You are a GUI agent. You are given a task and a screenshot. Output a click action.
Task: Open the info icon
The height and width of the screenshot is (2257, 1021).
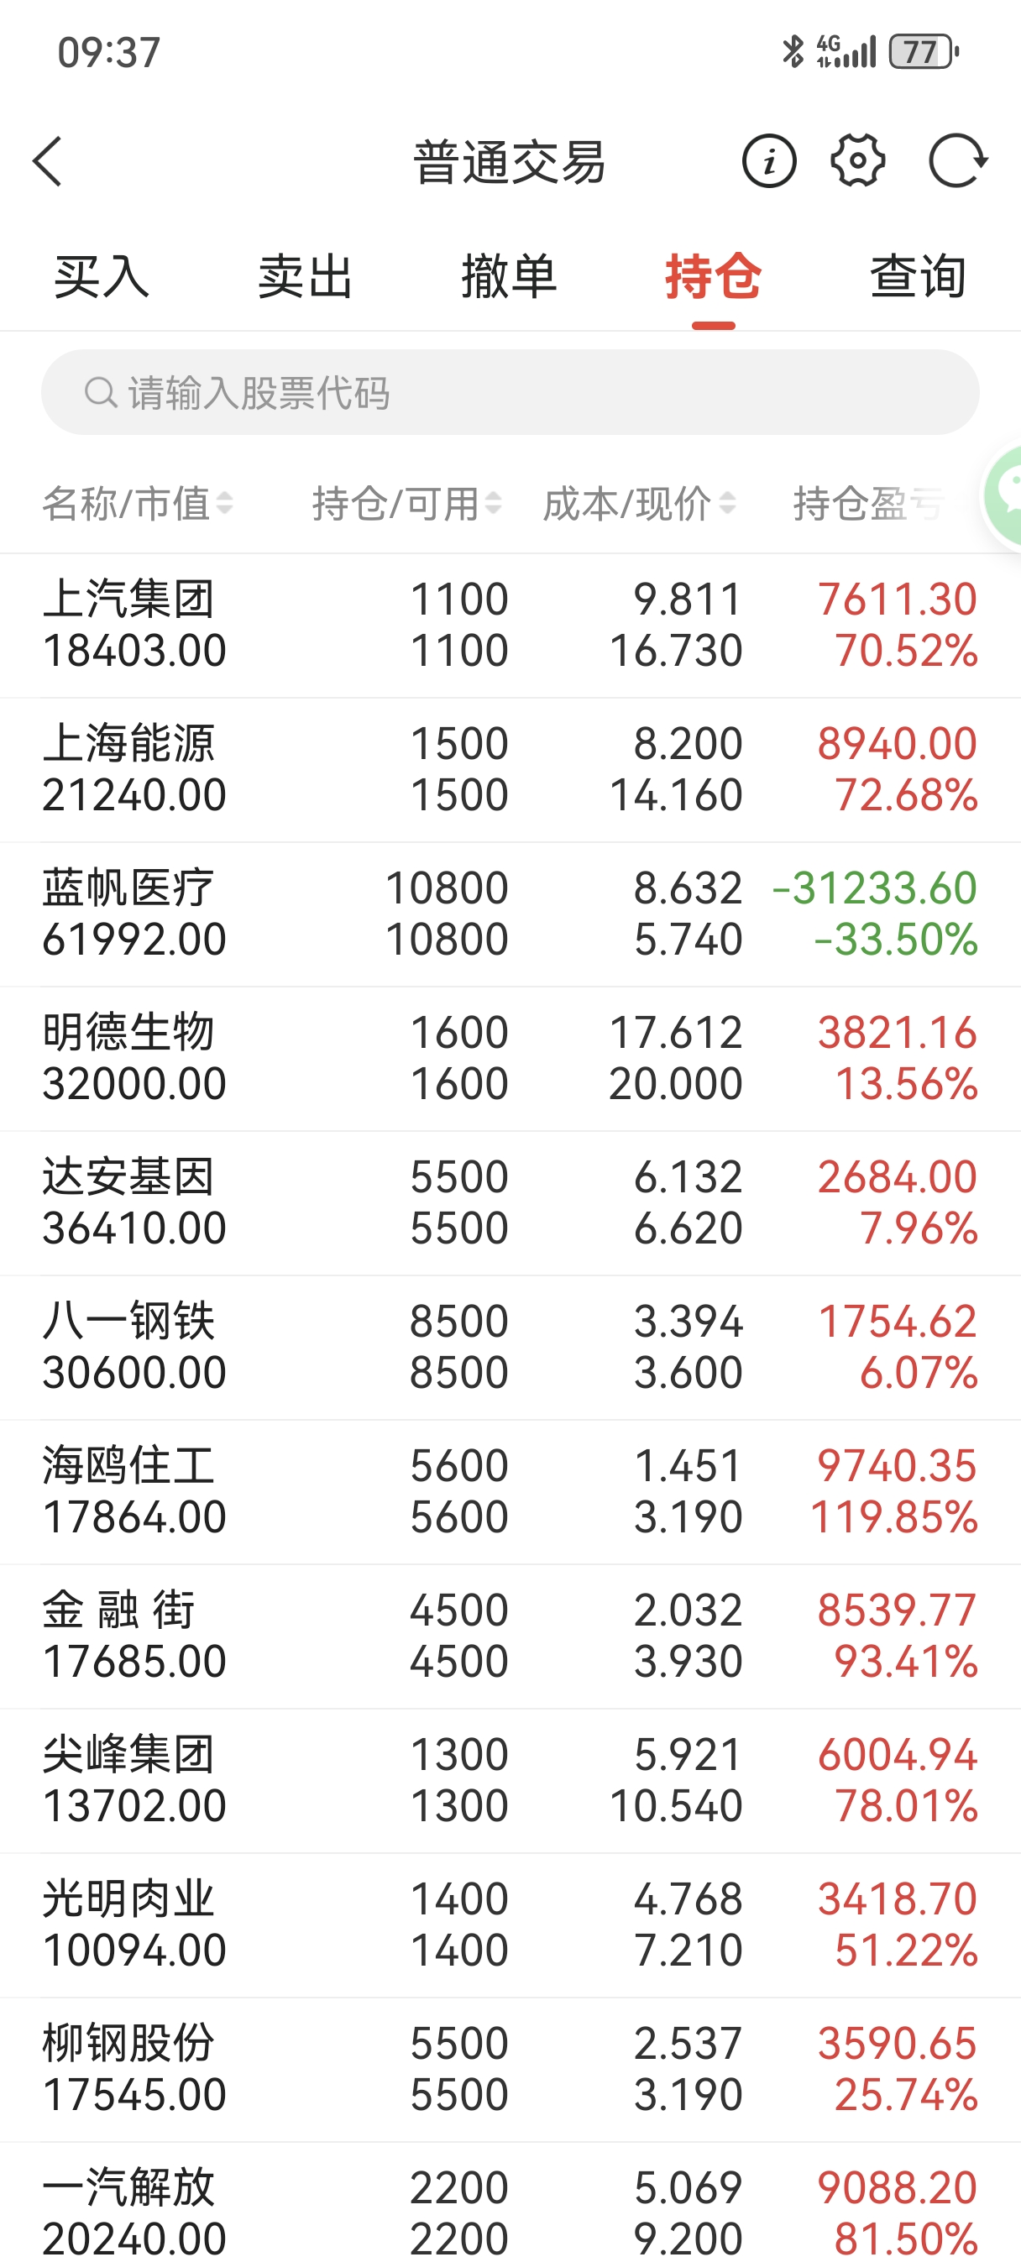[x=768, y=162]
